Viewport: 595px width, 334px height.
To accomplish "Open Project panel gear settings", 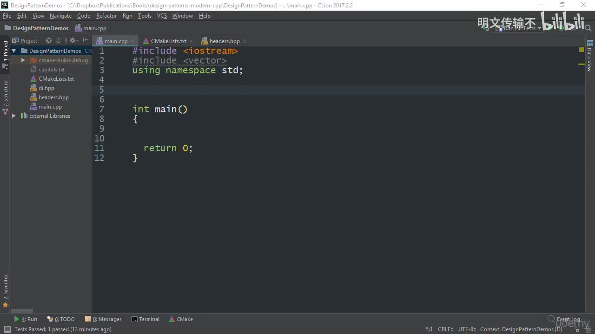I will 73,41.
